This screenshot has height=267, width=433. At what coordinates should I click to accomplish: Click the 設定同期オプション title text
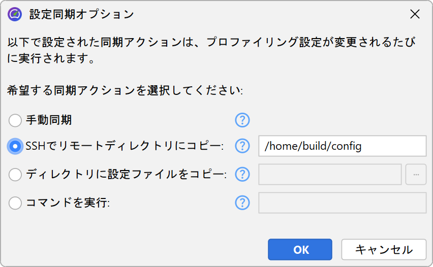point(81,14)
